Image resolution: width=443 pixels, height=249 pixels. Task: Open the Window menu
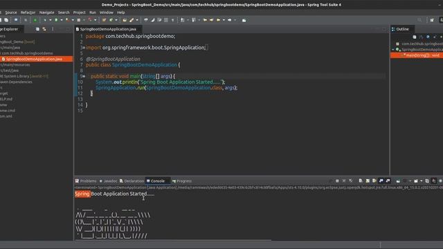pos(106,12)
